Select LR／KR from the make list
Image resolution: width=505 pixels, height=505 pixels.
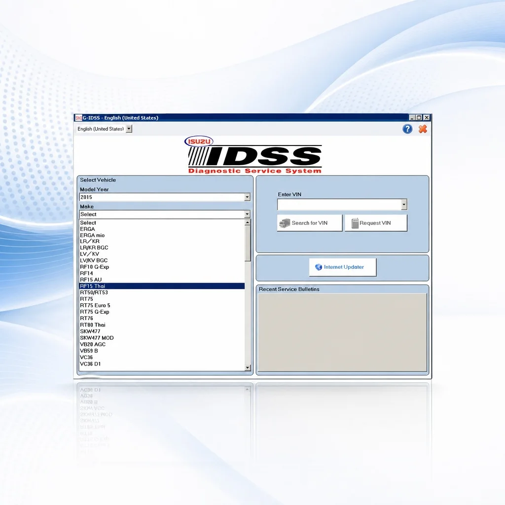(x=162, y=241)
